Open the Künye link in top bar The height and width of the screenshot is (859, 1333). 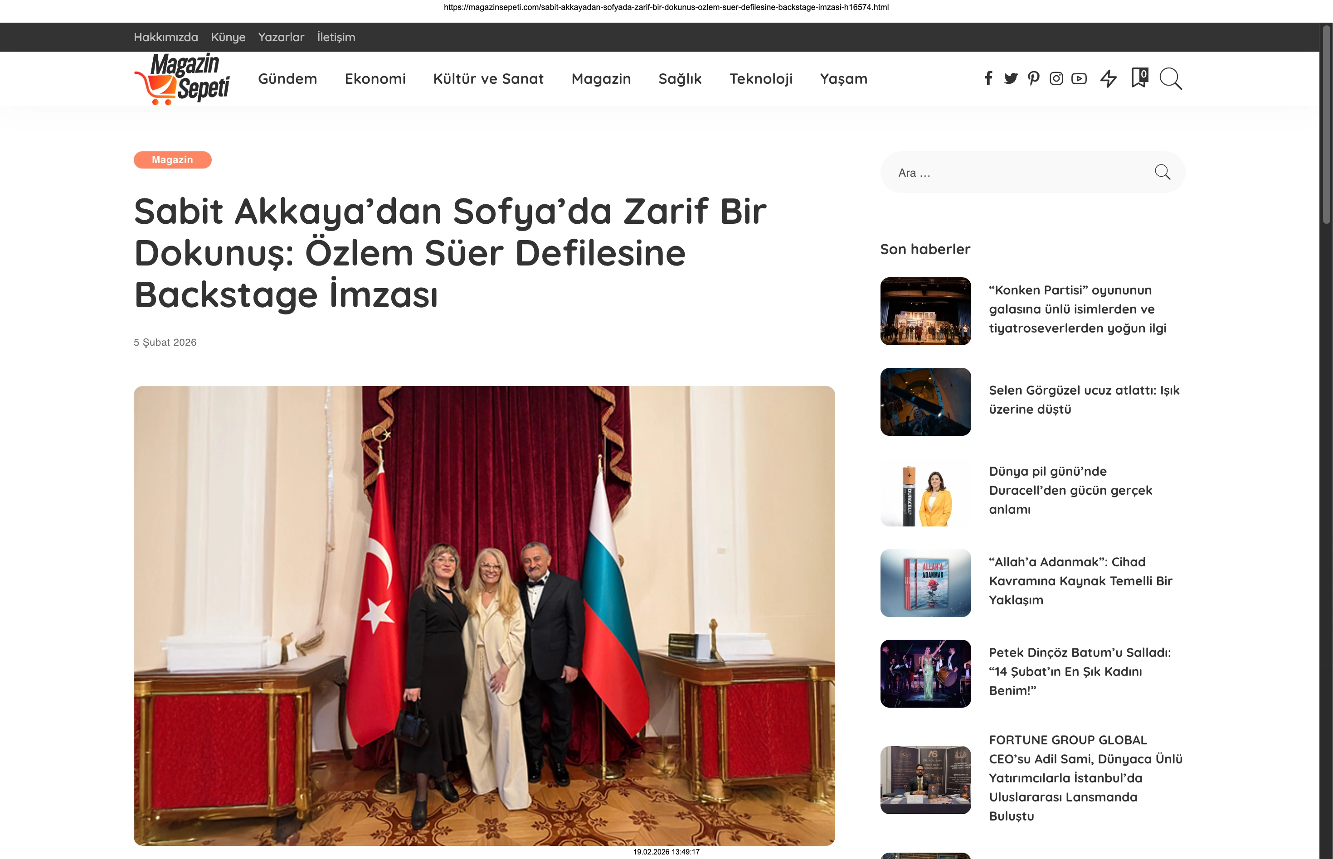tap(228, 37)
